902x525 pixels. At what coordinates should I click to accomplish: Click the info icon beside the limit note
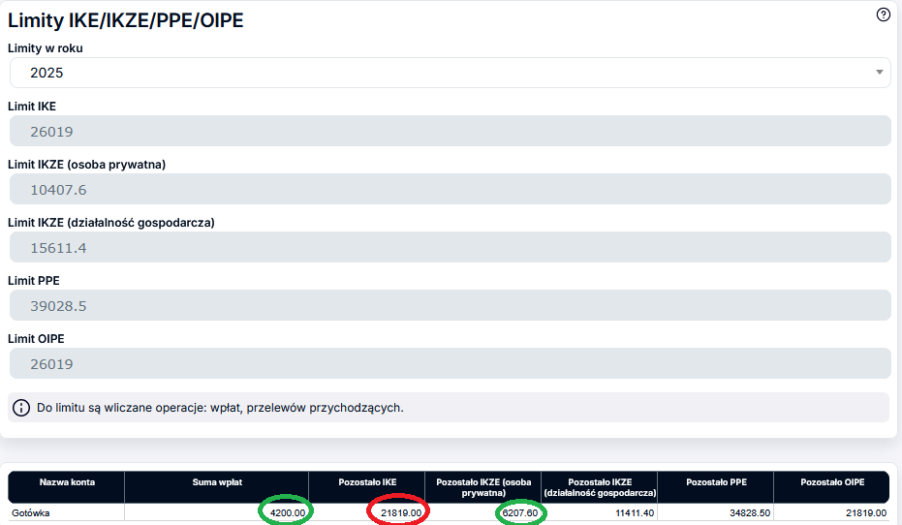21,408
